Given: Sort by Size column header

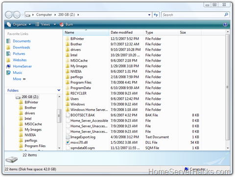Looking at the screenshot, I should coord(190,32).
